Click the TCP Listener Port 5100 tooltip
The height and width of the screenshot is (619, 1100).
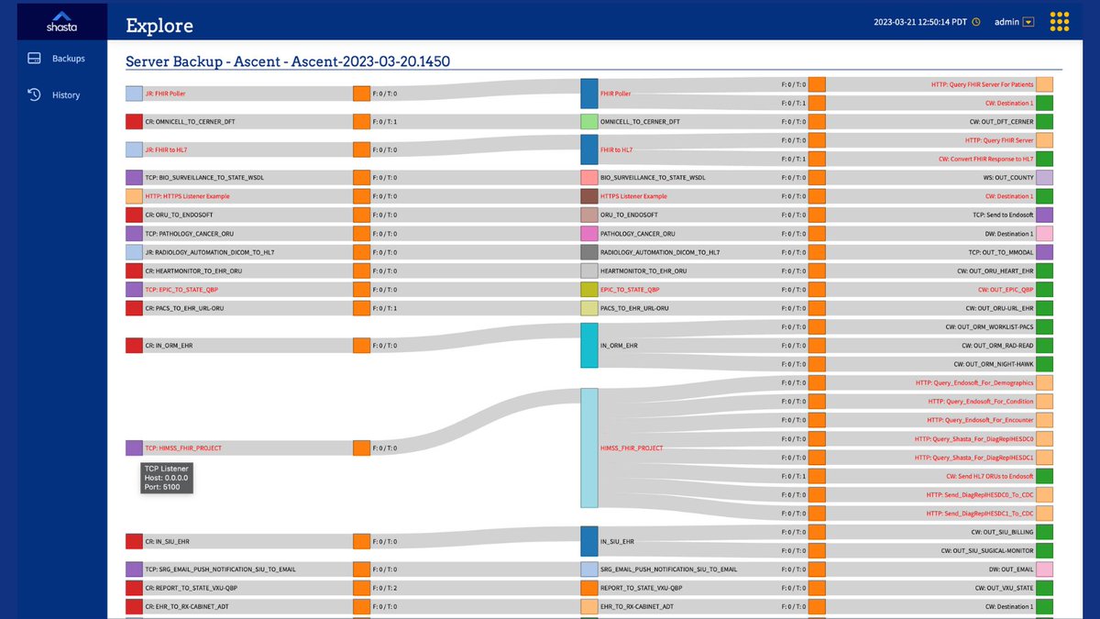(x=167, y=478)
